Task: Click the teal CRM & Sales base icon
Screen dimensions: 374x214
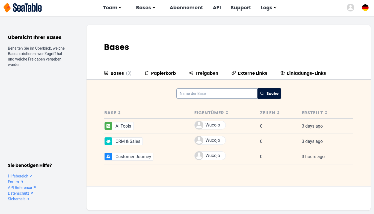Action: coord(108,141)
